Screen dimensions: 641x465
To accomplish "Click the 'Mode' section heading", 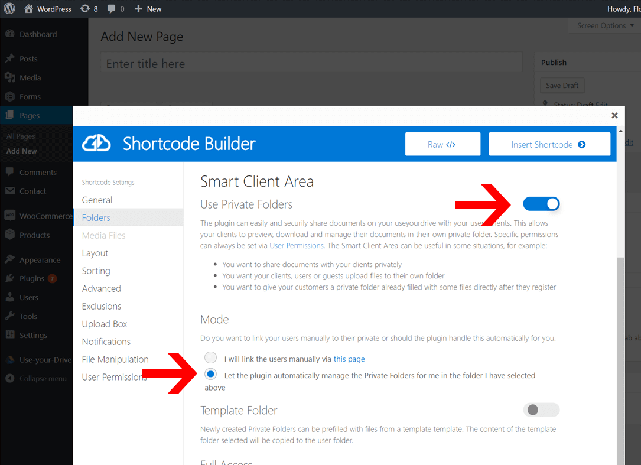I will coord(214,319).
